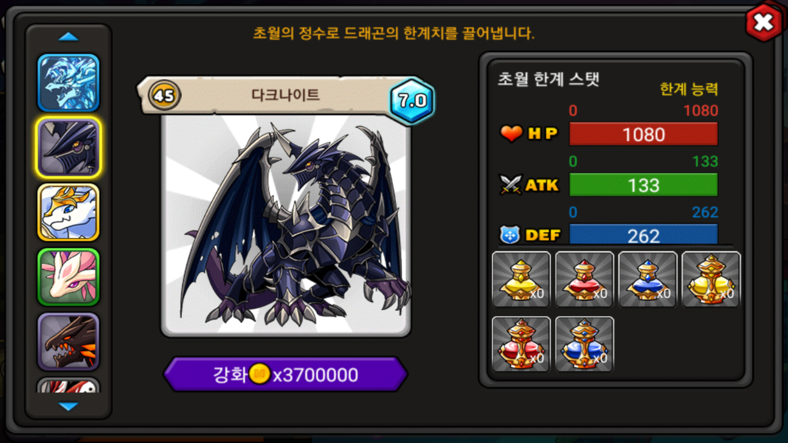Click the purple 강화 x3700000 enhance button
788x443 pixels.
pyautogui.click(x=286, y=374)
